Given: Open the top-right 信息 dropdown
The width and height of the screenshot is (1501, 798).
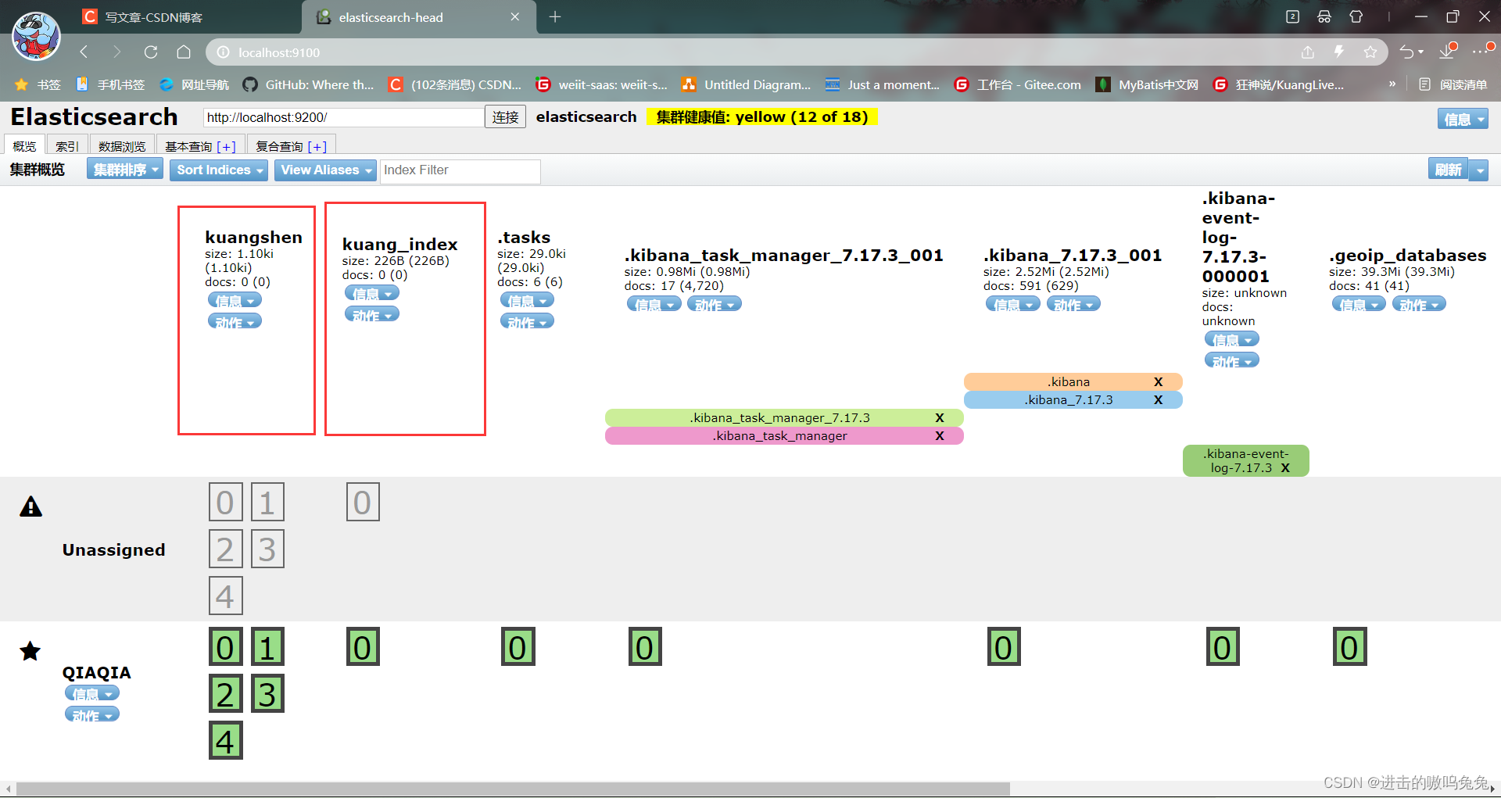Looking at the screenshot, I should click(x=1463, y=119).
